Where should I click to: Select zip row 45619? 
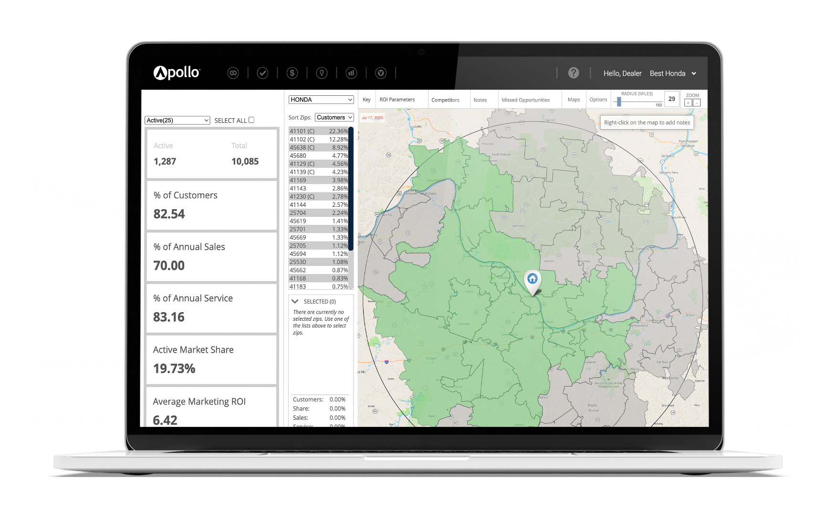[319, 221]
